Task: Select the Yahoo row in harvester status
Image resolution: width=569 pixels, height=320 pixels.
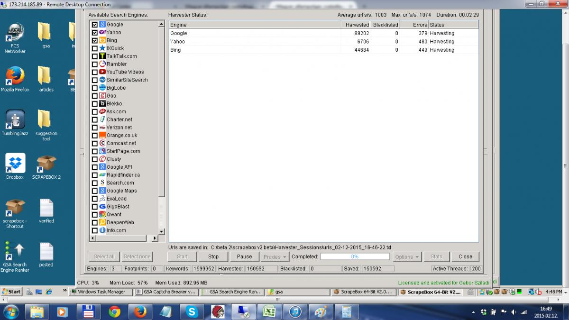Action: [324, 41]
